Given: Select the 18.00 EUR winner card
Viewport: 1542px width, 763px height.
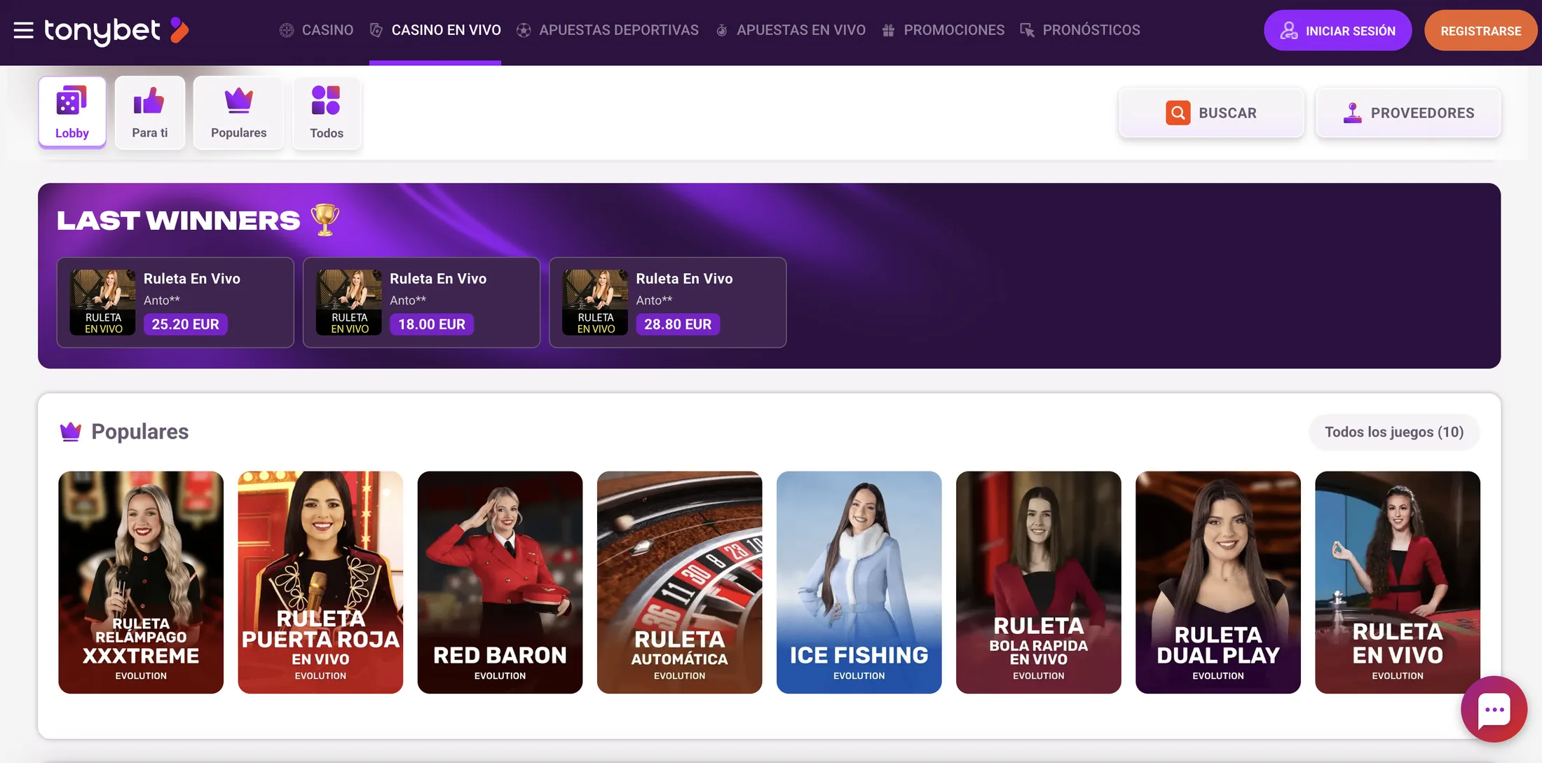Looking at the screenshot, I should [421, 303].
